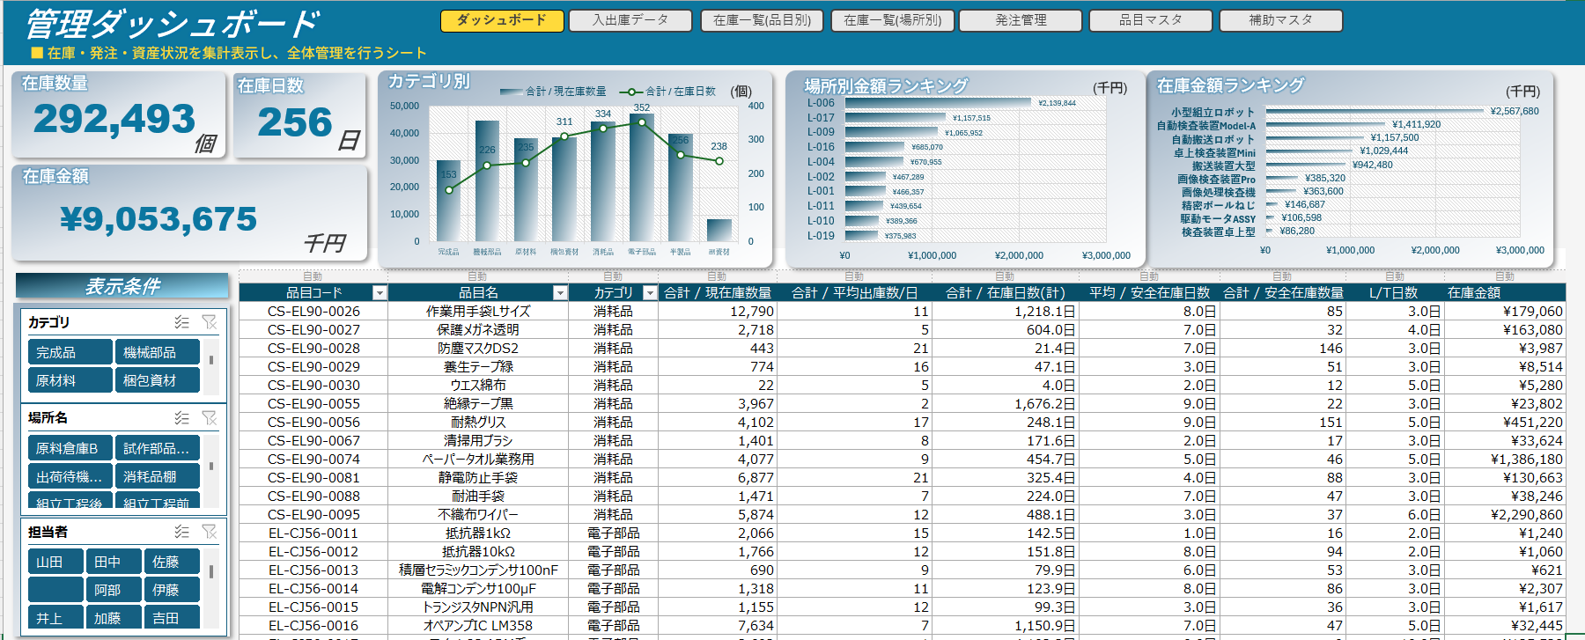Viewport: 1585px width, 640px height.
Task: Filter by 加藤 in the 担当者 slicer
Action: (x=114, y=617)
